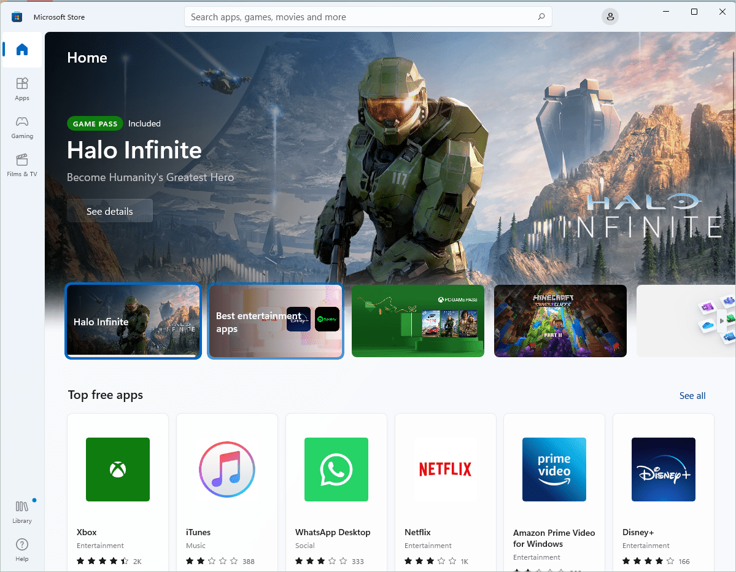Click the Top free apps heading

click(x=106, y=395)
